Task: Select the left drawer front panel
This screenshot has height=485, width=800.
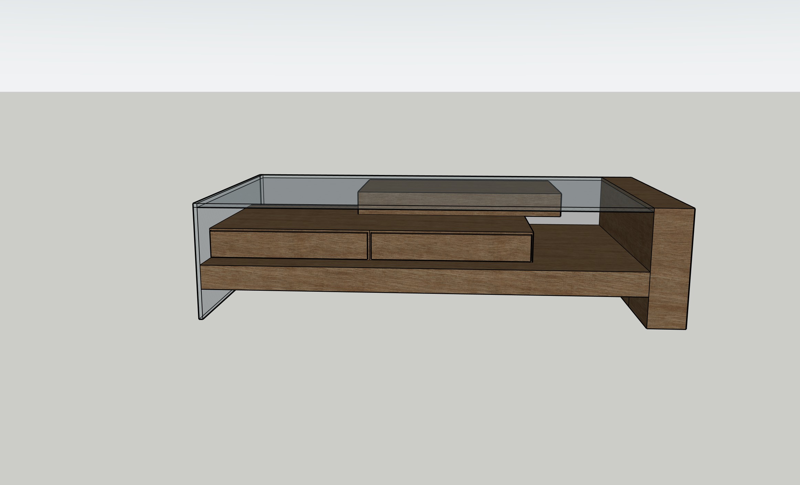Action: tap(288, 245)
